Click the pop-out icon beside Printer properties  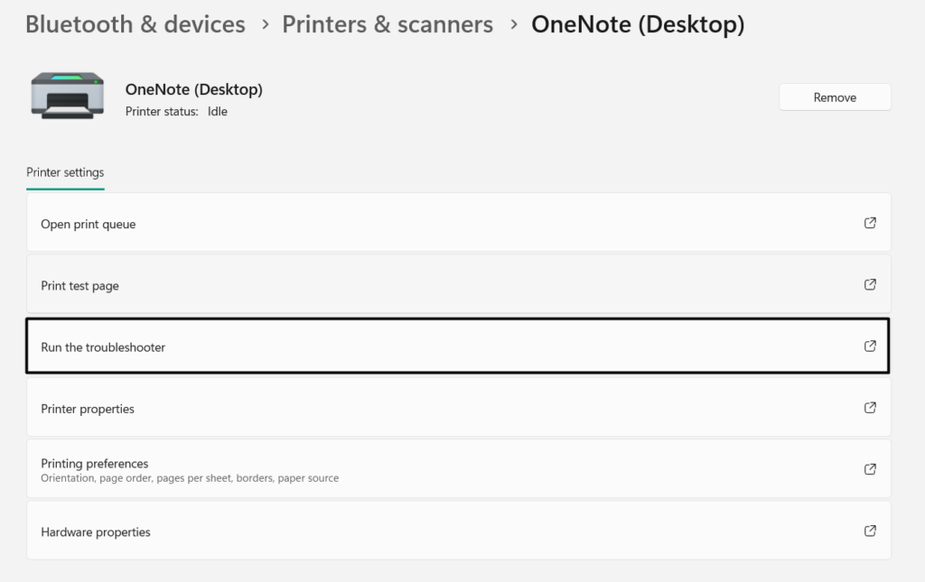870,408
